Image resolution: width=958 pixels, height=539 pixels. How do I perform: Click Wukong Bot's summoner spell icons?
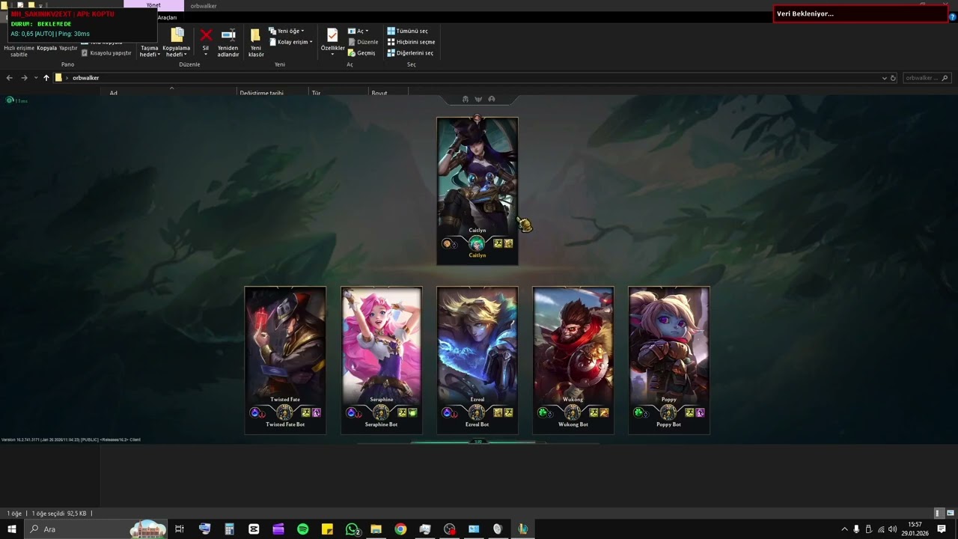(599, 412)
